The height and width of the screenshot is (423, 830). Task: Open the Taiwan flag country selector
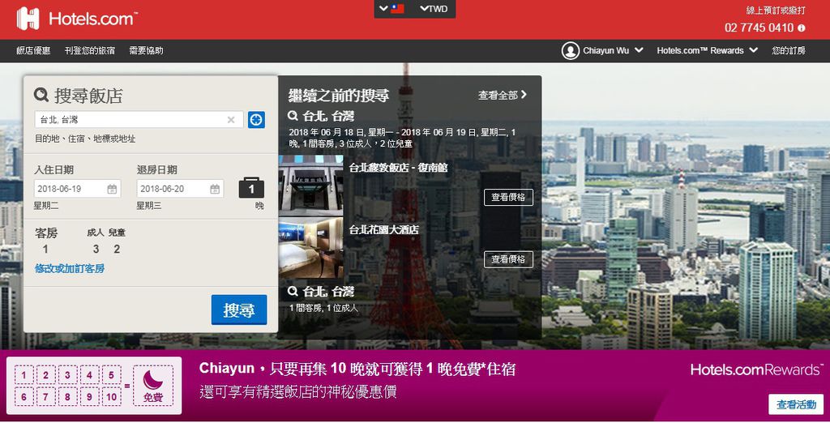coord(392,8)
